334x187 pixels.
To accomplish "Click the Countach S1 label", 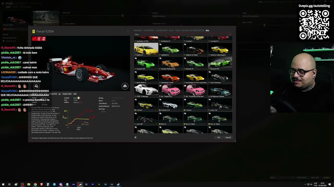I will [215, 41].
